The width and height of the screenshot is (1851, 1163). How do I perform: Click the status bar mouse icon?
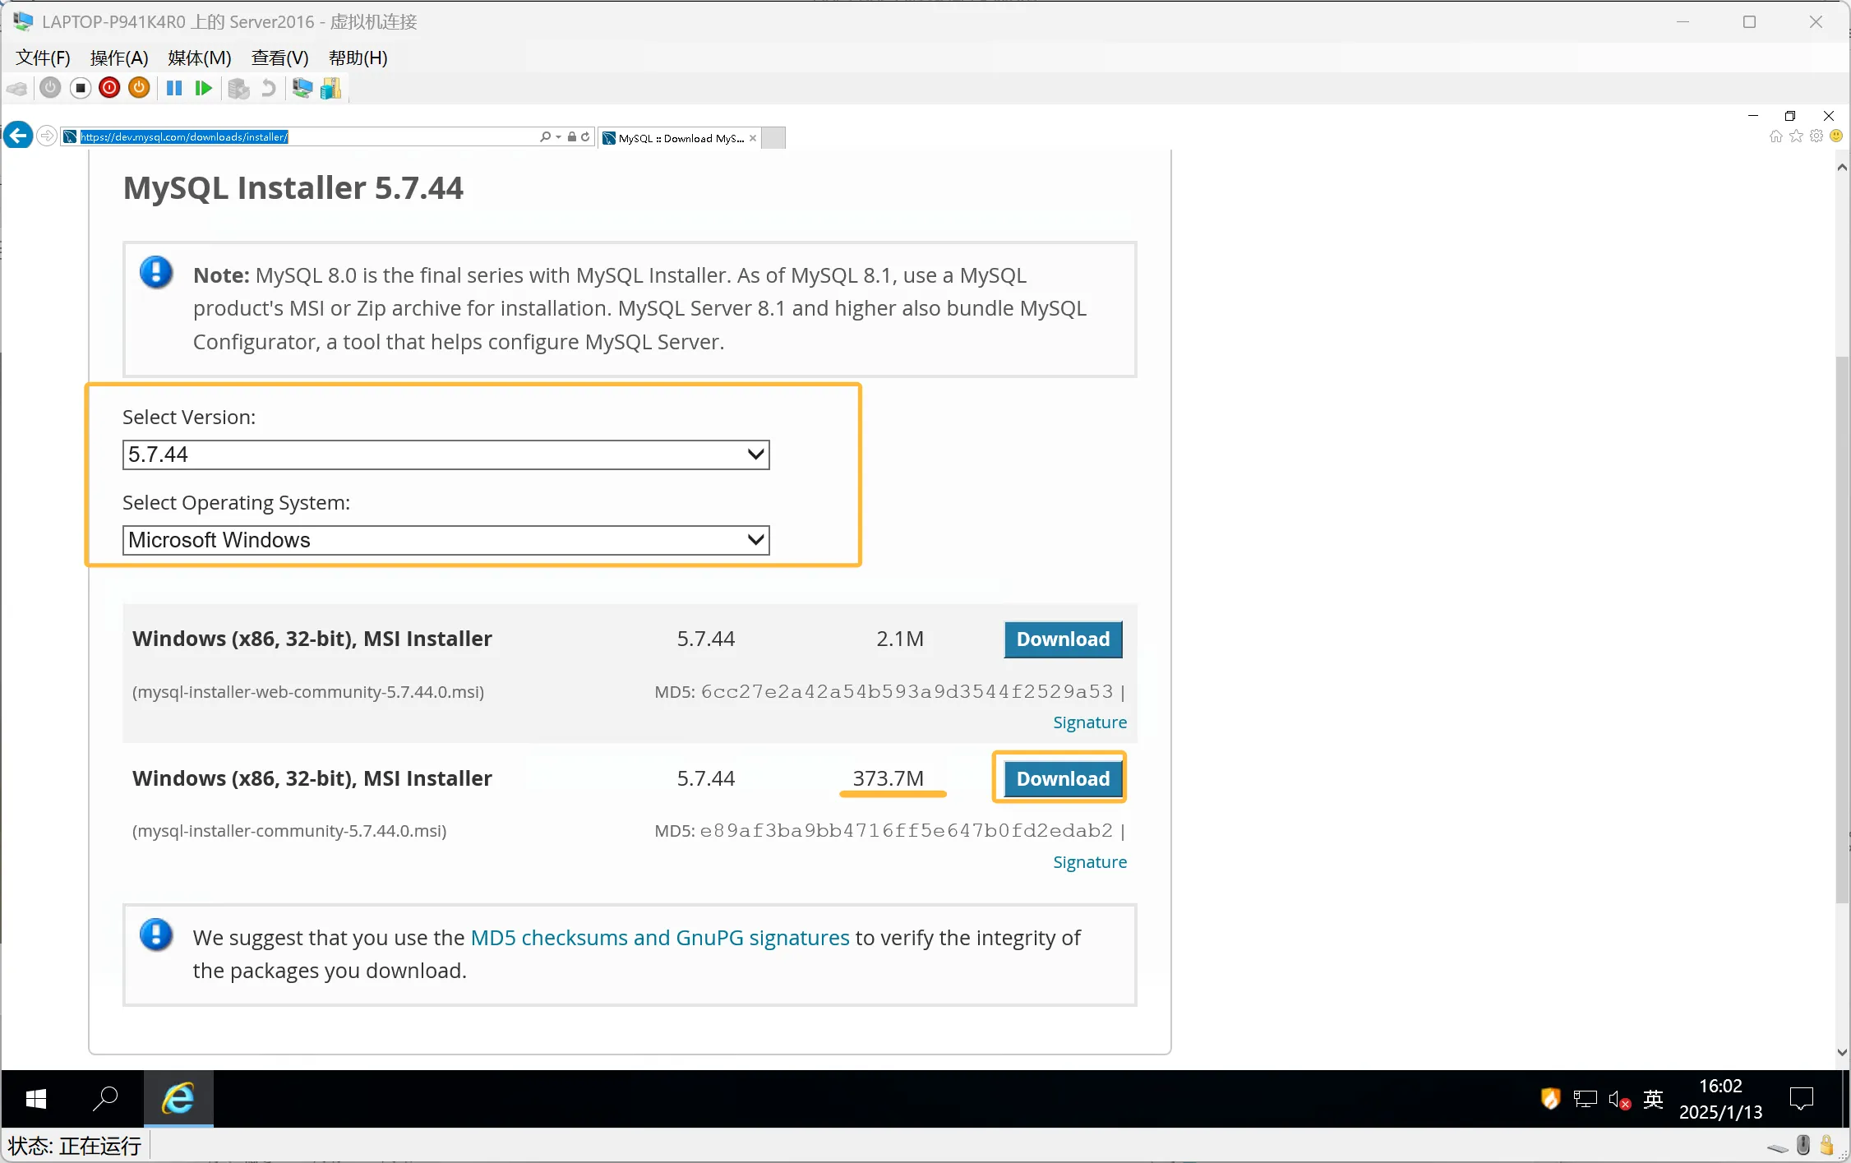click(1803, 1146)
